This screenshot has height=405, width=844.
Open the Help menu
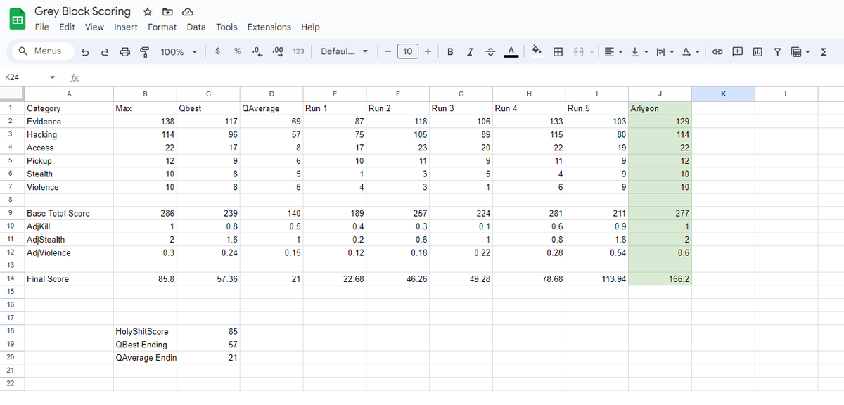click(x=310, y=27)
